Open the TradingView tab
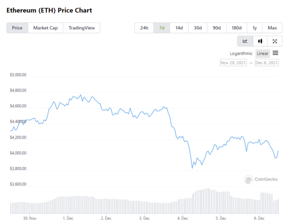The image size is (290, 224). [x=82, y=28]
